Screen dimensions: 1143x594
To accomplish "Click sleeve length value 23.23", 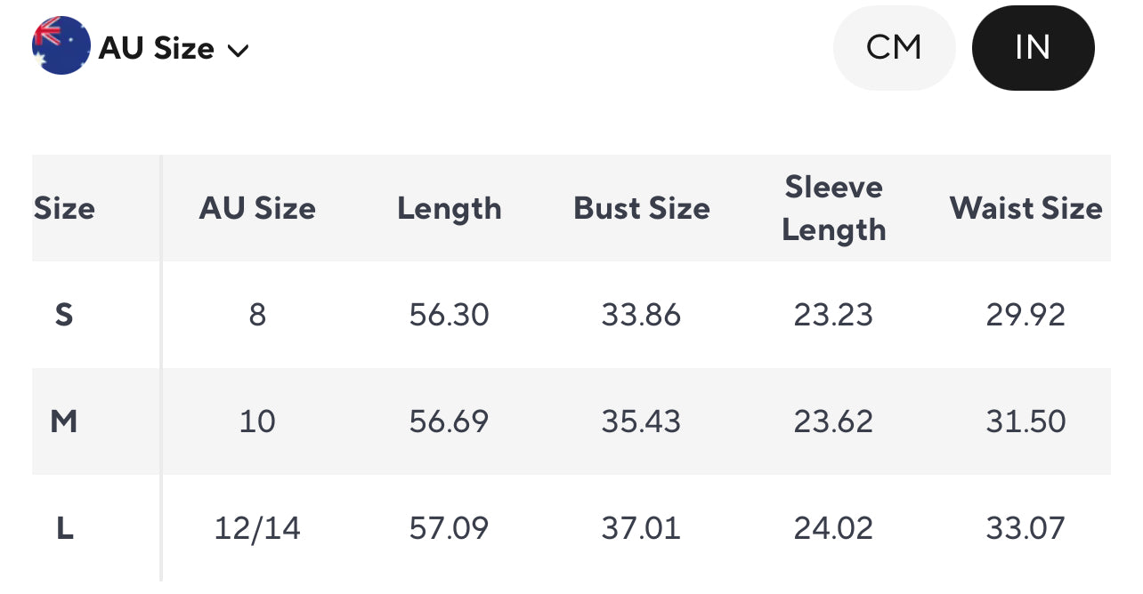I will click(833, 315).
